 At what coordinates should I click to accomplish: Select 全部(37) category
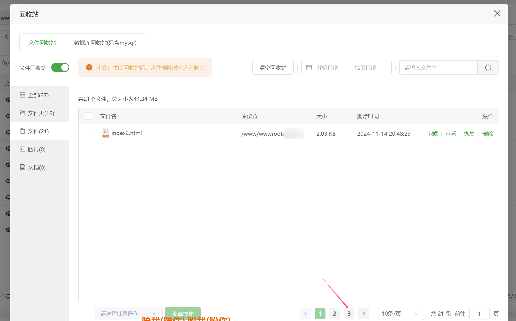pyautogui.click(x=40, y=95)
